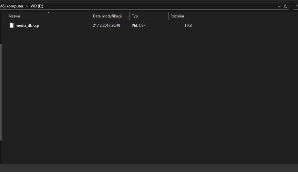Sort files by Data modyfikacji column
The width and height of the screenshot is (298, 177).
[x=110, y=16]
